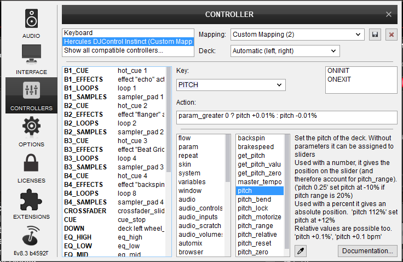Select the B3_CUE mapping row
The width and height of the screenshot is (403, 262).
(x=114, y=141)
